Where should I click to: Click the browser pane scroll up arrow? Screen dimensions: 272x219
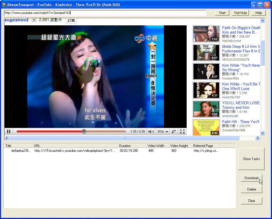coord(262,21)
